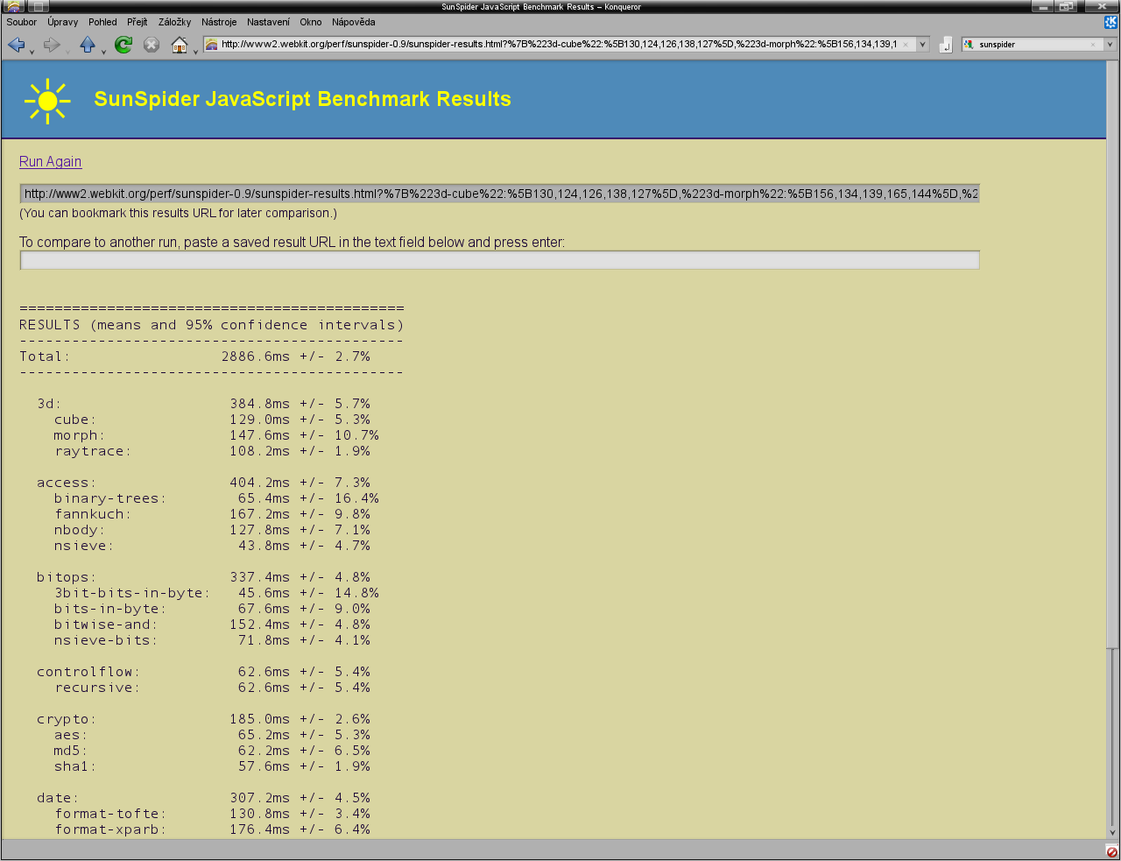Click the Konqueror window menu icon in titlebar
The height and width of the screenshot is (861, 1121).
(x=13, y=6)
